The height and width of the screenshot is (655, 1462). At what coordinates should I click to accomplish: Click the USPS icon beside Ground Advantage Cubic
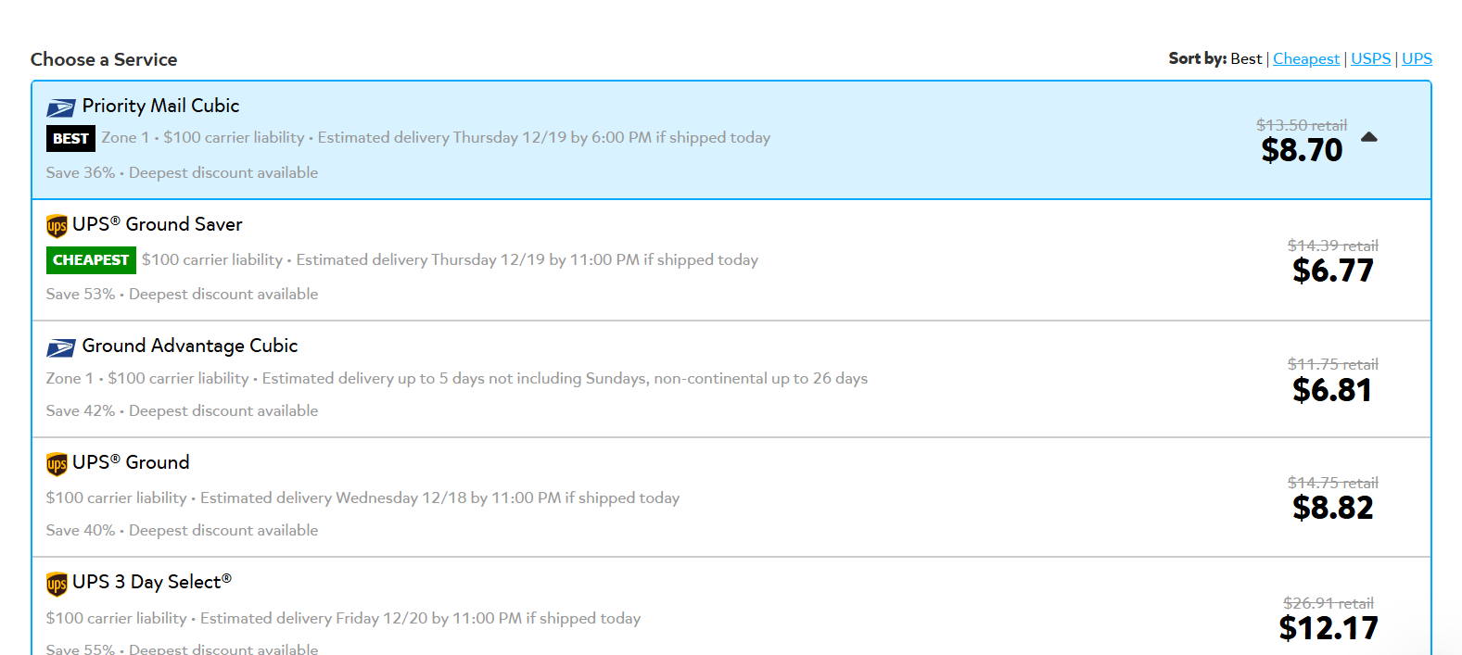pyautogui.click(x=60, y=348)
